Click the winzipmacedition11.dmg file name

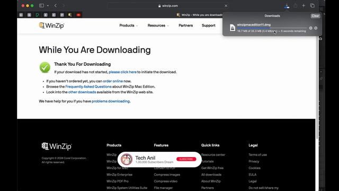[x=254, y=25]
